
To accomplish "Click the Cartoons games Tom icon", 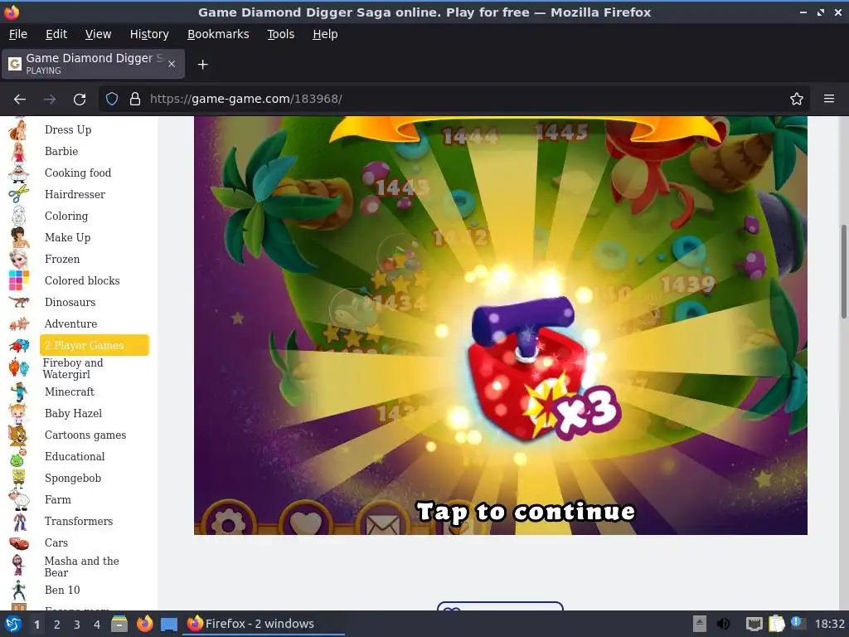I will tap(18, 435).
